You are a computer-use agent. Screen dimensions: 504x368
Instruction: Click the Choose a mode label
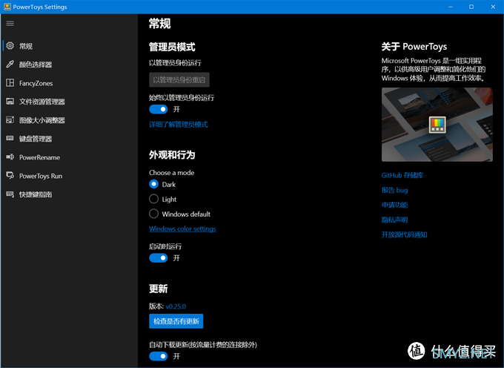click(172, 173)
